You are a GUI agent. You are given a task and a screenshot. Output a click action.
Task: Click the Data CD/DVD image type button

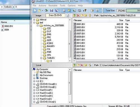pyautogui.click(x=55, y=15)
